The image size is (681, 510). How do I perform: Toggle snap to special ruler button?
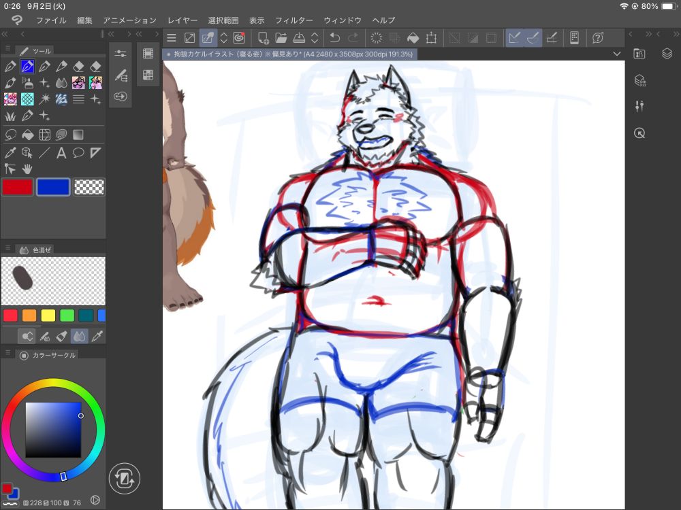[533, 37]
